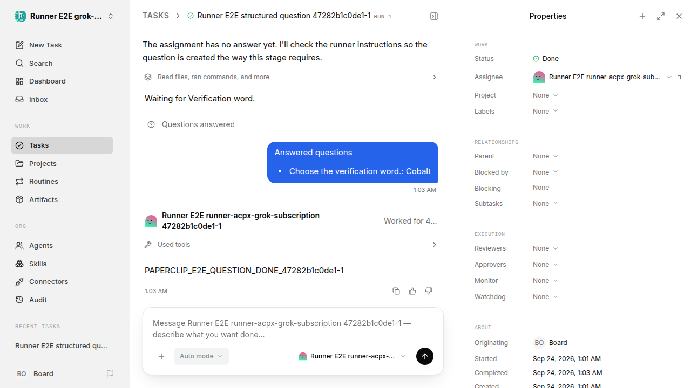Open the Auto mode dropdown
This screenshot has width=691, height=388.
point(201,356)
